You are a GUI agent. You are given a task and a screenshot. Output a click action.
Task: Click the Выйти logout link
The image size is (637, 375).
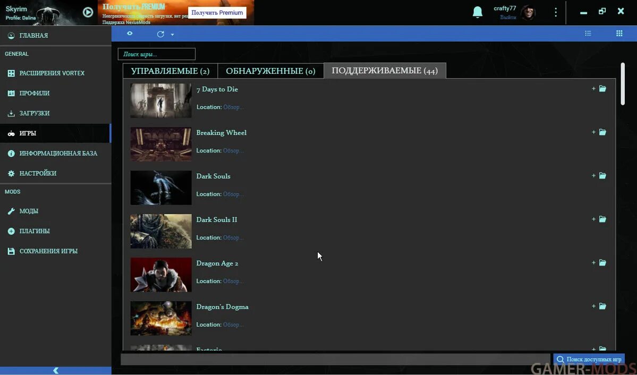pos(508,18)
